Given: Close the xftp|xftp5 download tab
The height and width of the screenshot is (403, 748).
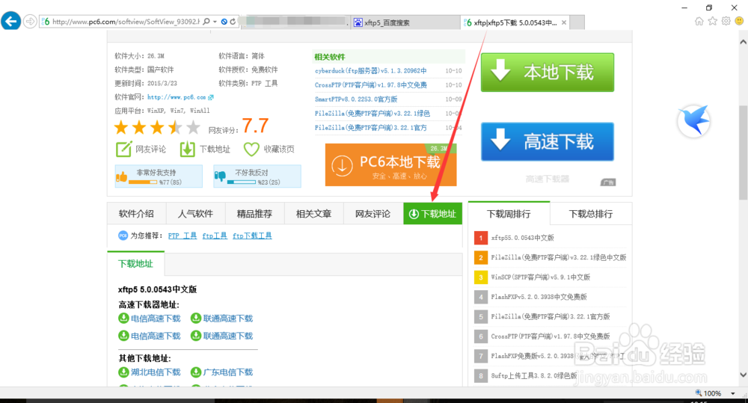Looking at the screenshot, I should point(564,22).
